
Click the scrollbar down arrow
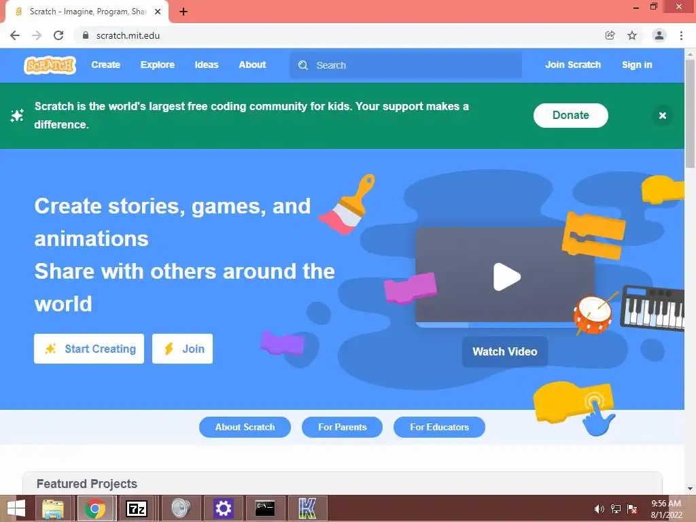click(690, 489)
